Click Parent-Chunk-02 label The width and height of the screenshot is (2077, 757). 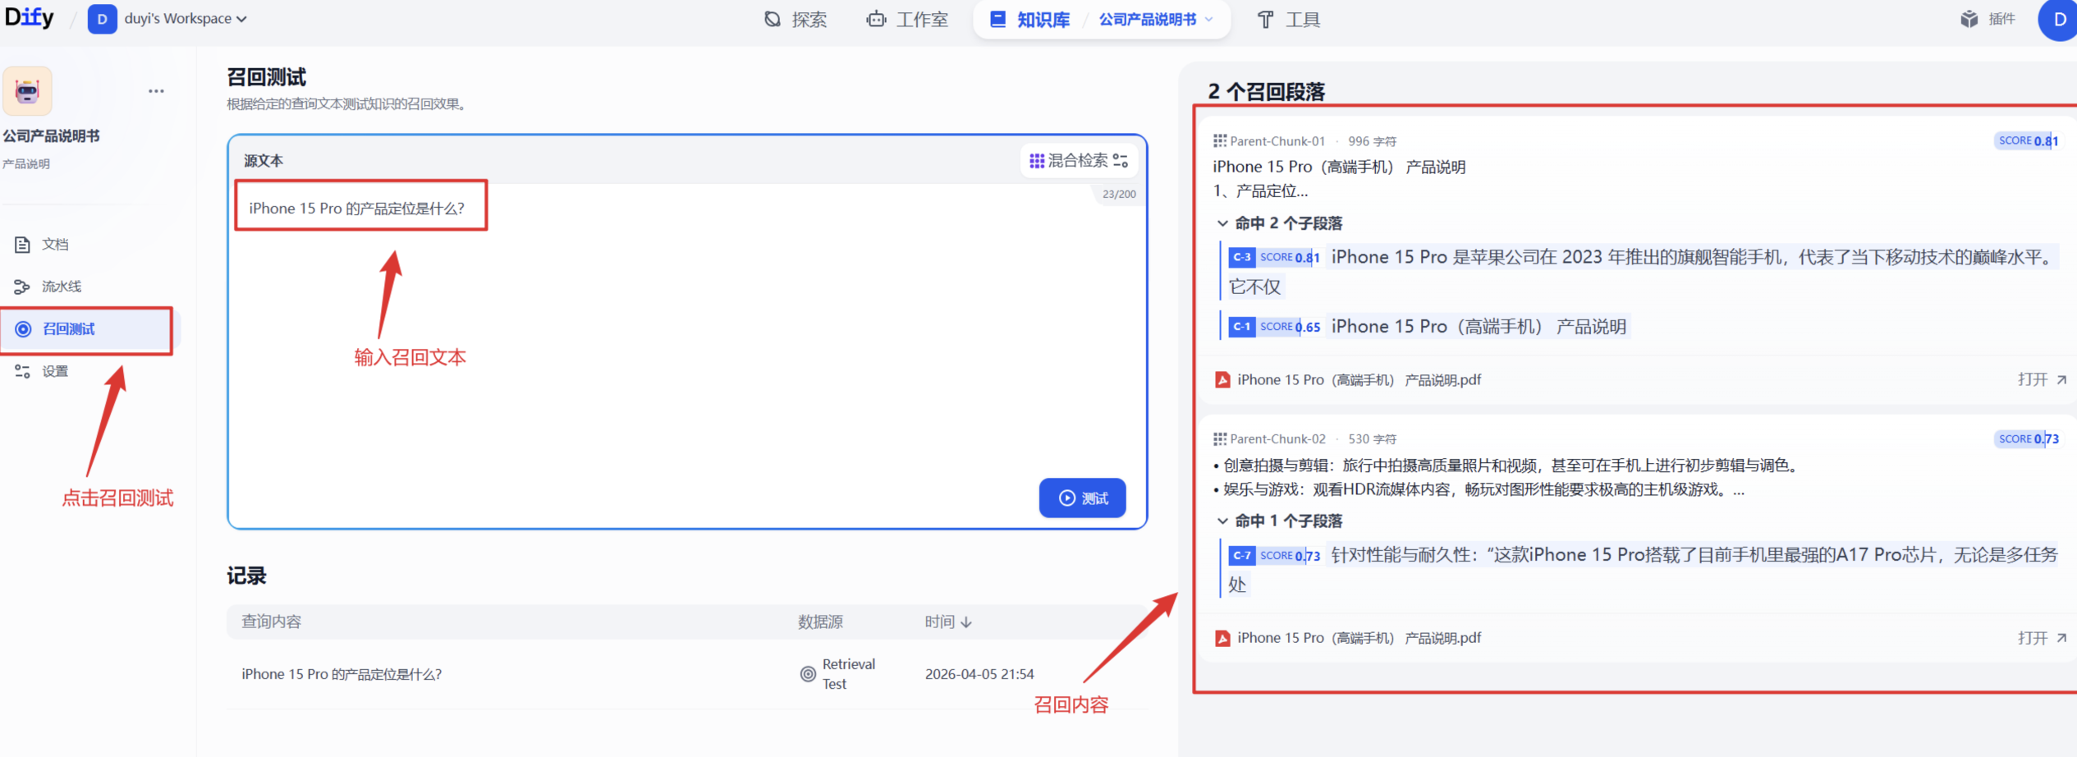(1277, 439)
